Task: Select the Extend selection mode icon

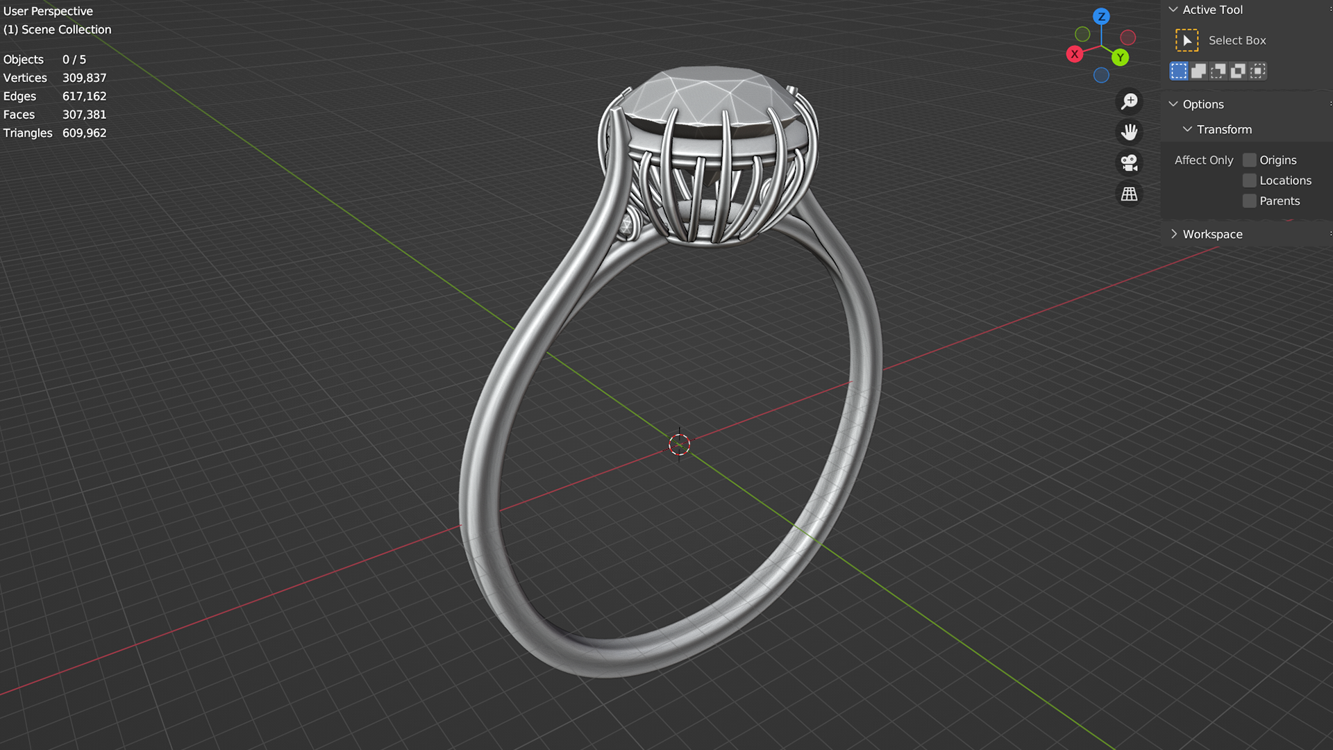Action: [x=1198, y=71]
